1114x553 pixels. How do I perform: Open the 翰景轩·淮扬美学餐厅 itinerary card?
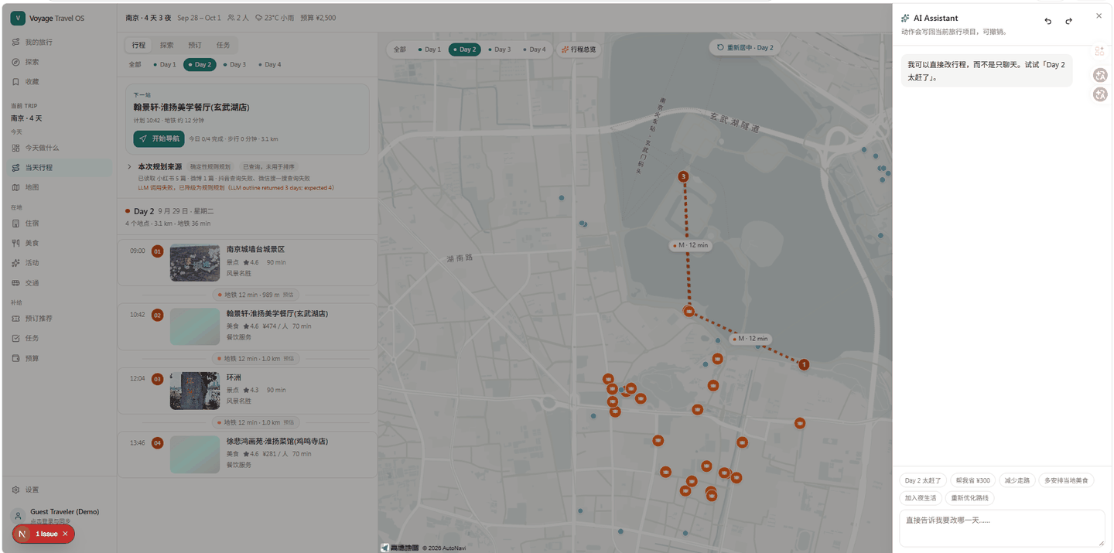point(248,326)
